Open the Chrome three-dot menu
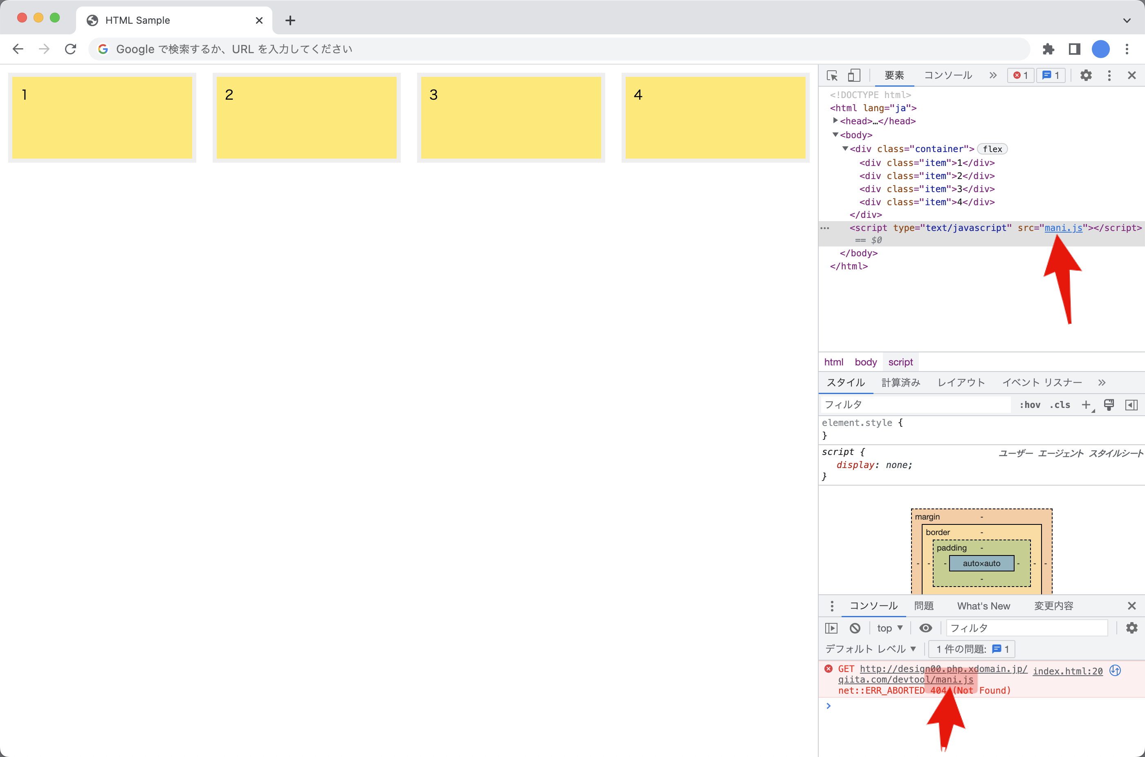This screenshot has width=1145, height=757. 1127,49
